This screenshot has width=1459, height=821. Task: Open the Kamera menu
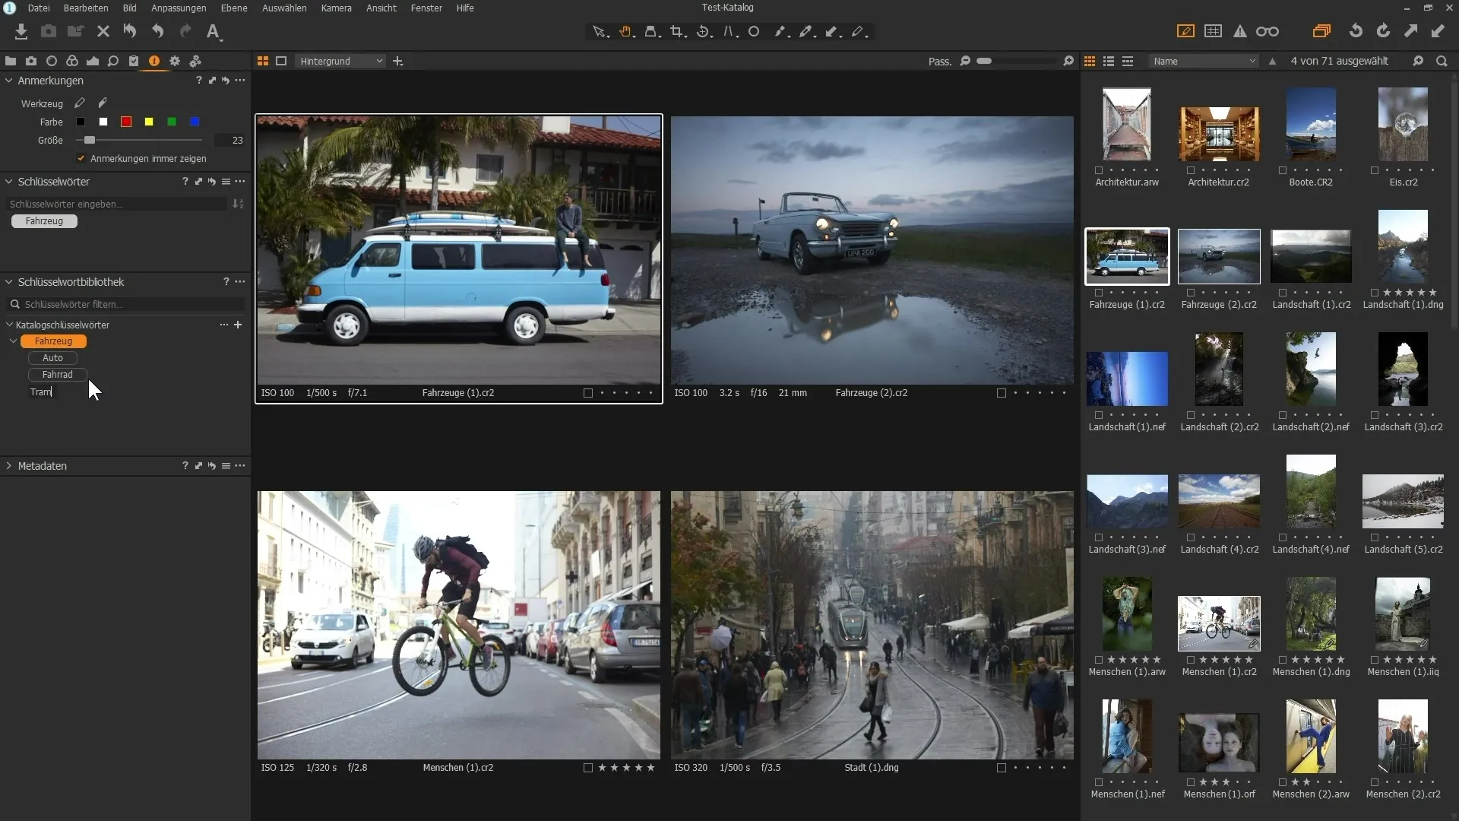[x=336, y=8]
